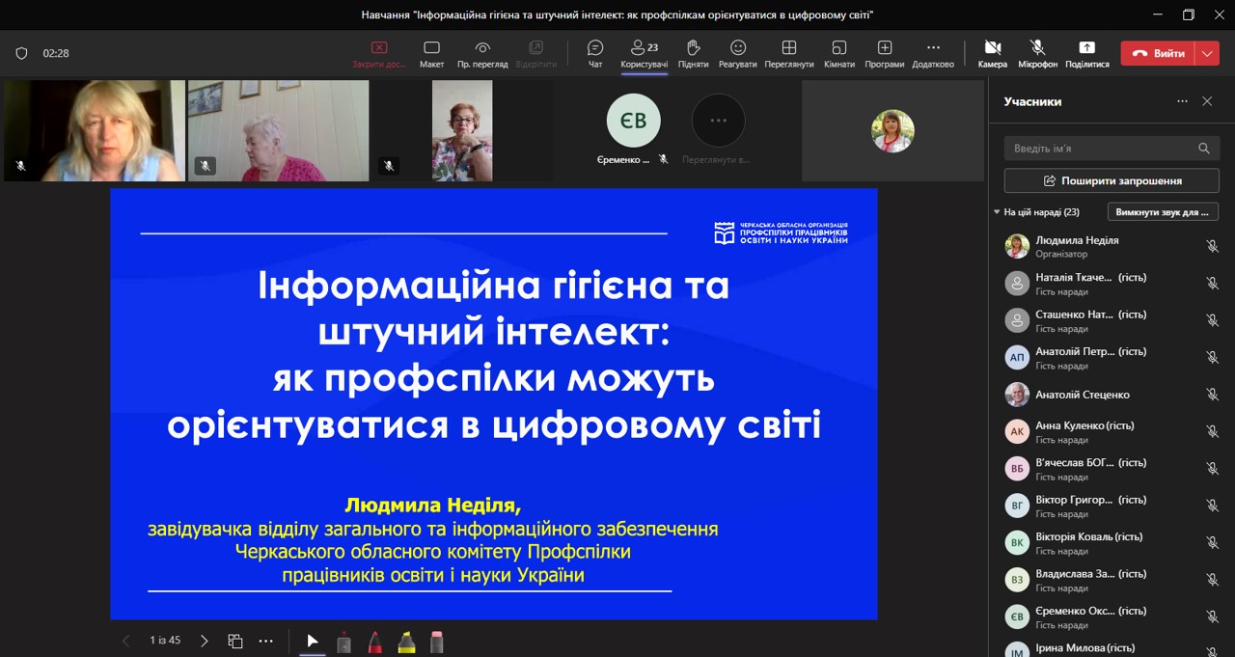Click the 'Поширити запрошення' button
The image size is (1235, 657).
point(1111,180)
